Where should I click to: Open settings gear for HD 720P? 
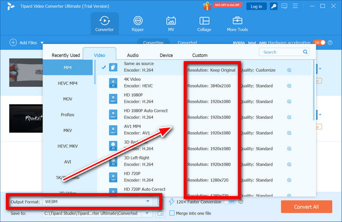pyautogui.click(x=289, y=180)
